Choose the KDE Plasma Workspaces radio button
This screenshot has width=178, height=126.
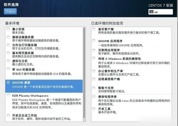8,95
